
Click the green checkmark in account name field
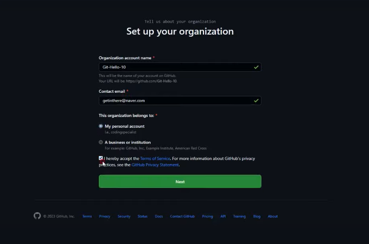tap(256, 67)
